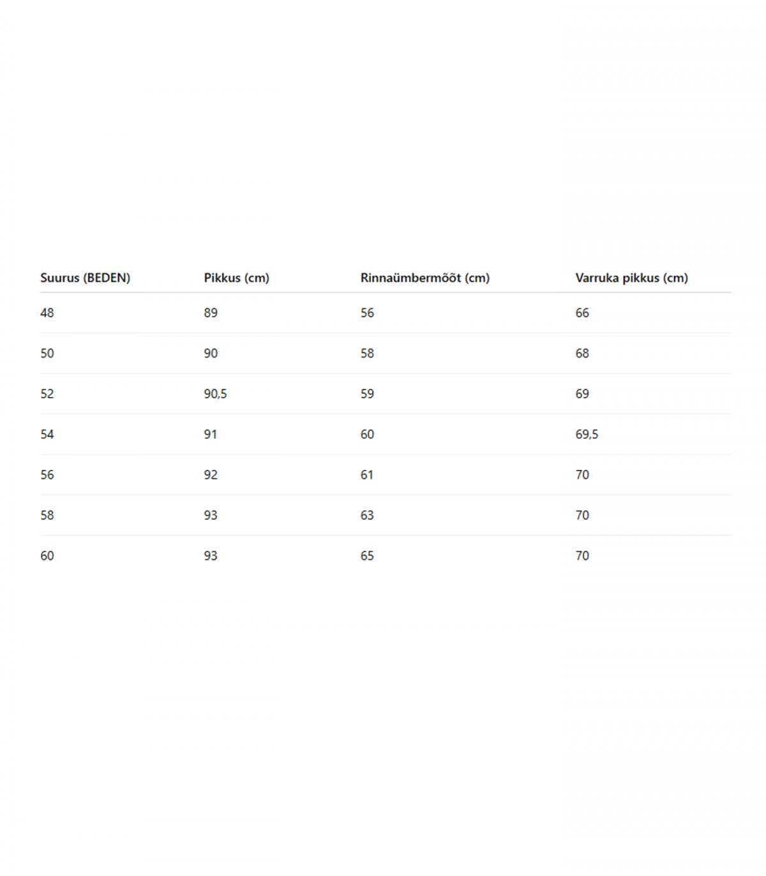This screenshot has width=766, height=876.
Task: Click size 60 in last row
Action: click(x=47, y=555)
